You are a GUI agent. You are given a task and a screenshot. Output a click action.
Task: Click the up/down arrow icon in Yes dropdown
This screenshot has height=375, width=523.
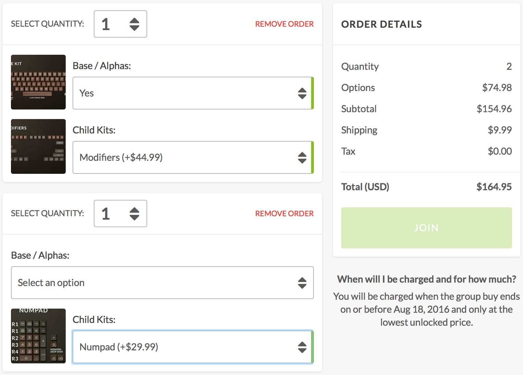click(302, 93)
